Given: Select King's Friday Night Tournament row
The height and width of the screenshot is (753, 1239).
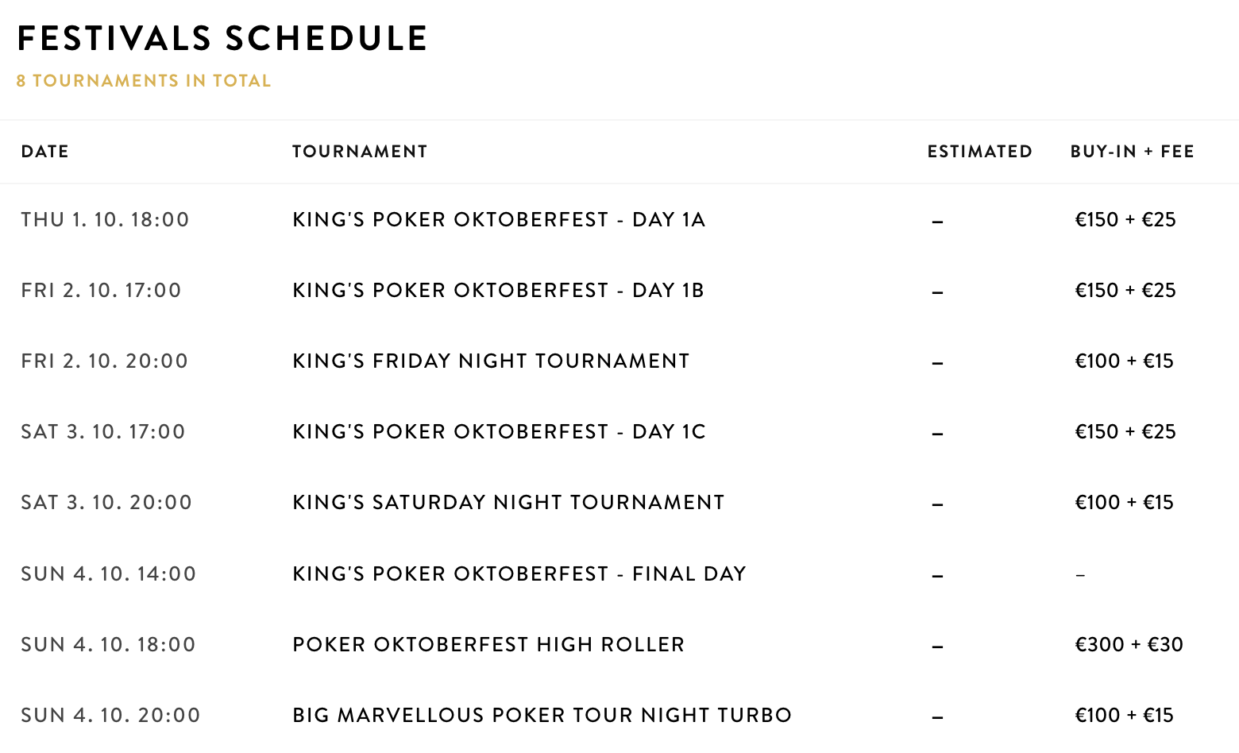Looking at the screenshot, I should (490, 361).
